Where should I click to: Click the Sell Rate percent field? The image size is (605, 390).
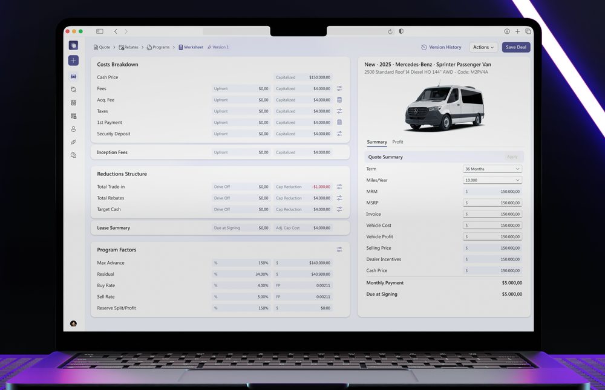(241, 297)
